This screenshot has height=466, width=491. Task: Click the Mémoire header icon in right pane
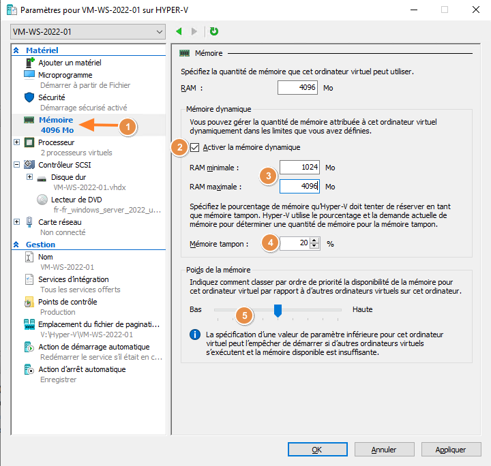pyautogui.click(x=184, y=53)
